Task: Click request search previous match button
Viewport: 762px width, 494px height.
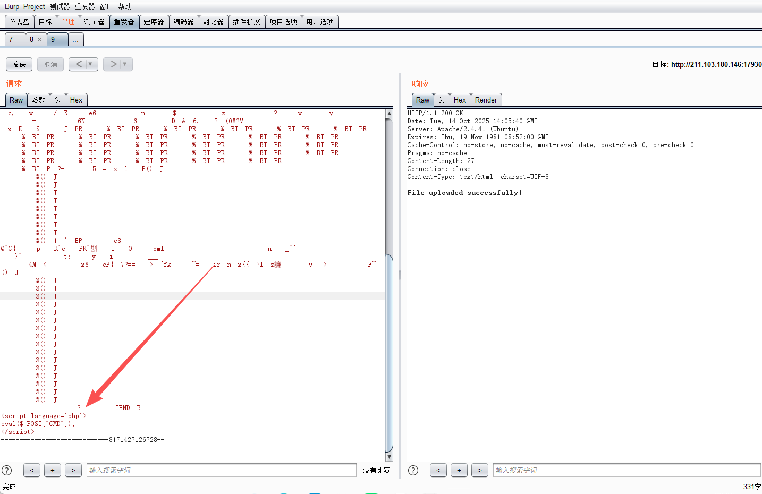Action: [32, 470]
